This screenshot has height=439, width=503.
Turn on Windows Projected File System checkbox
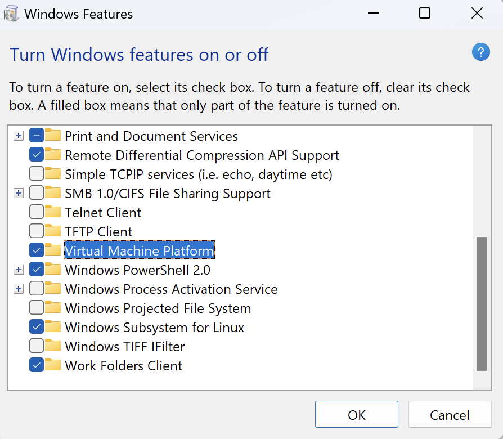36,308
